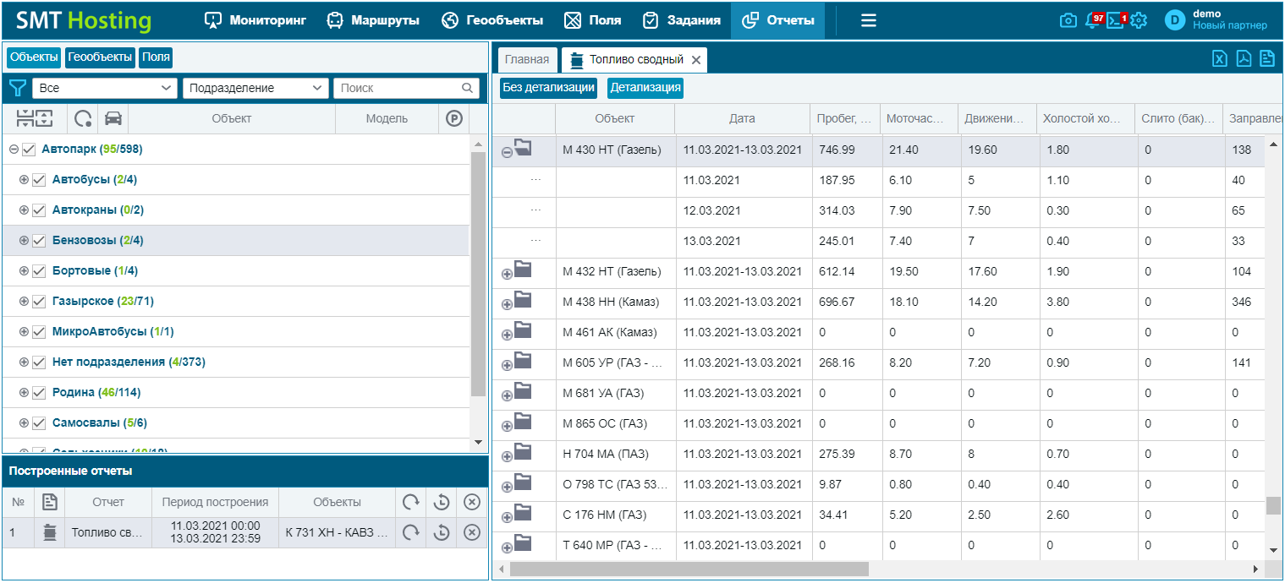Click the document column header icon in built reports
Viewport: 1285px width, 583px height.
[50, 502]
